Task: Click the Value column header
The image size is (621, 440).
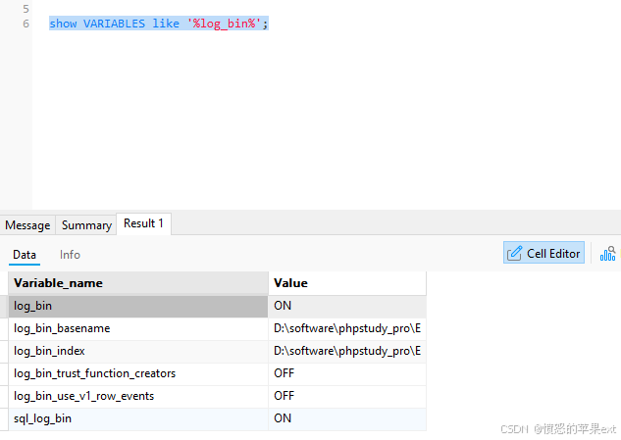Action: coord(347,283)
